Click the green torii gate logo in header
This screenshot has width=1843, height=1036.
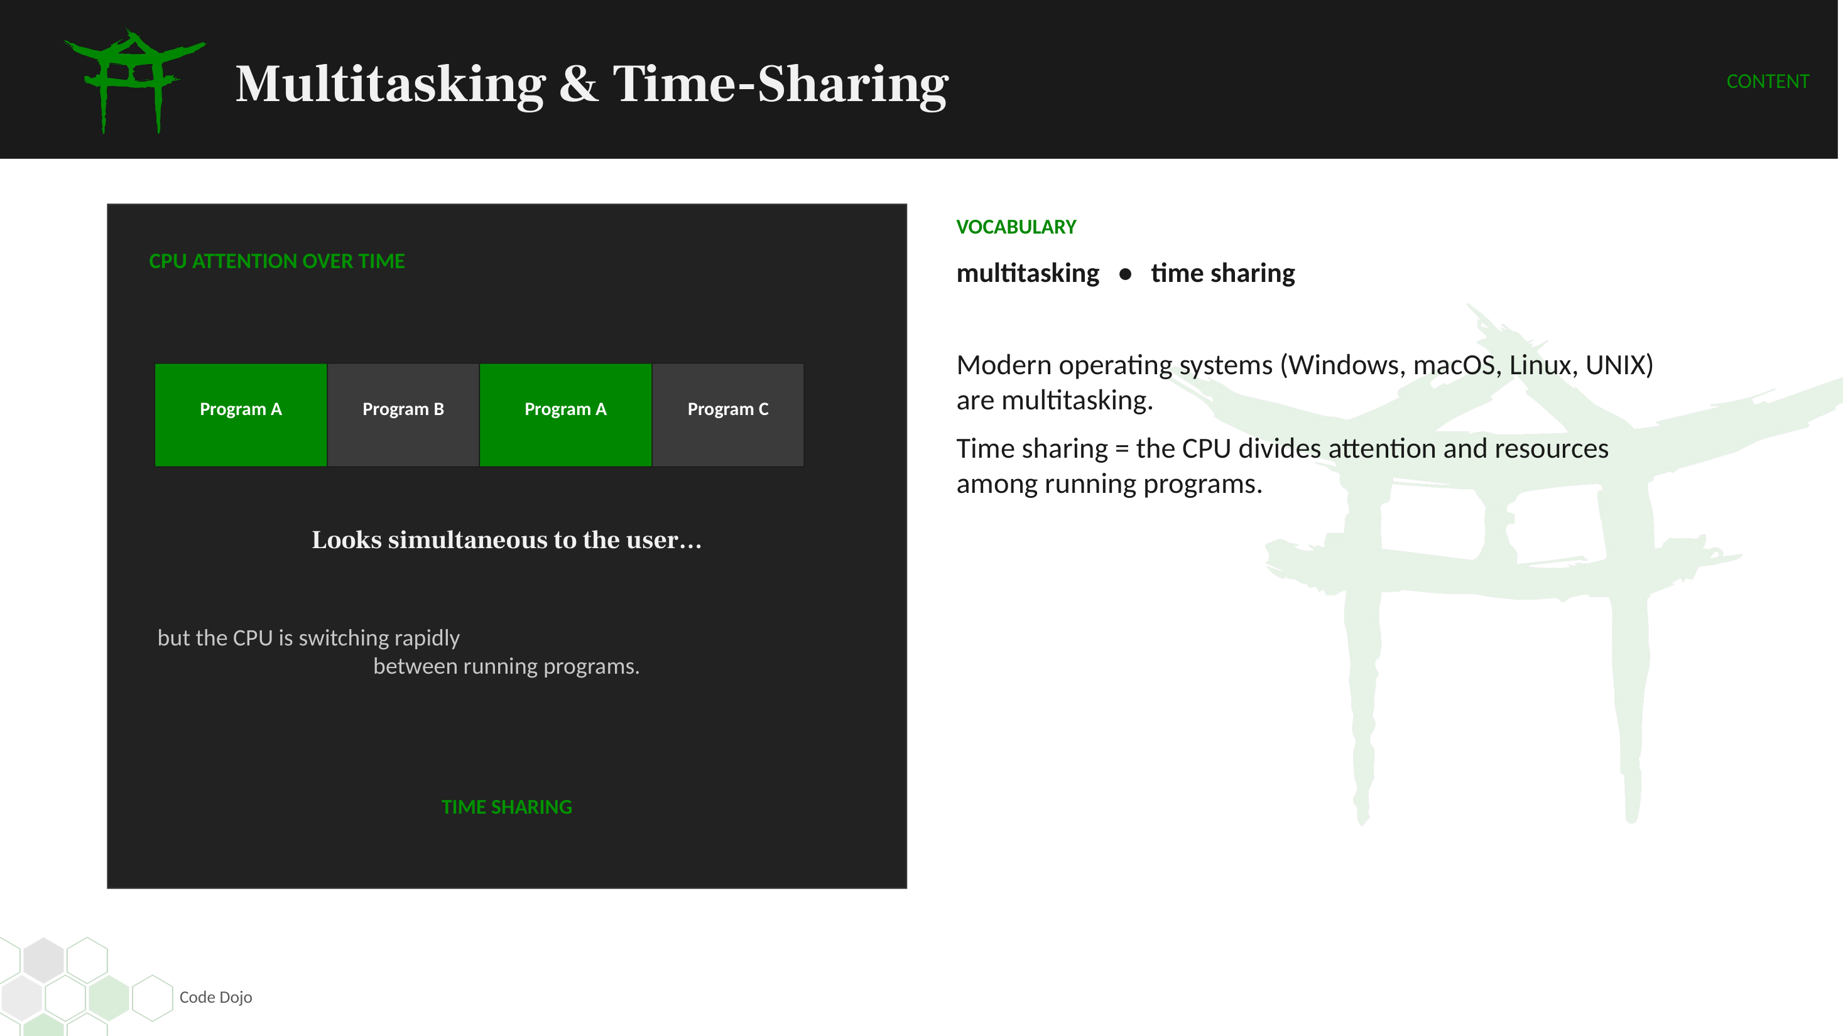click(134, 81)
